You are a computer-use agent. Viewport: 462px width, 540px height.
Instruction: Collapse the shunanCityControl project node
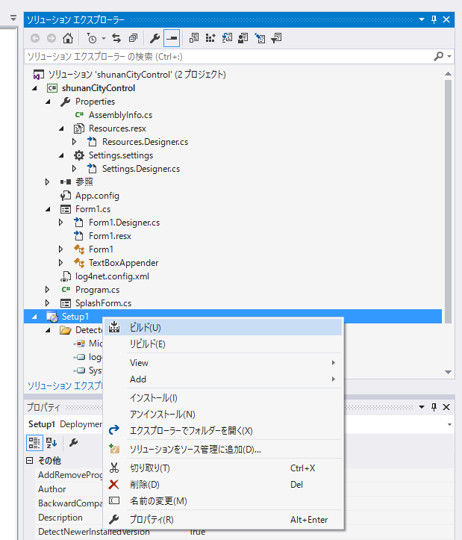(x=34, y=89)
